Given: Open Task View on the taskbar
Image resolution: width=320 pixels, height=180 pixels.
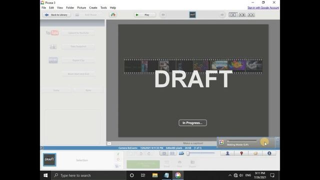Looking at the screenshot, I should pyautogui.click(x=143, y=175).
